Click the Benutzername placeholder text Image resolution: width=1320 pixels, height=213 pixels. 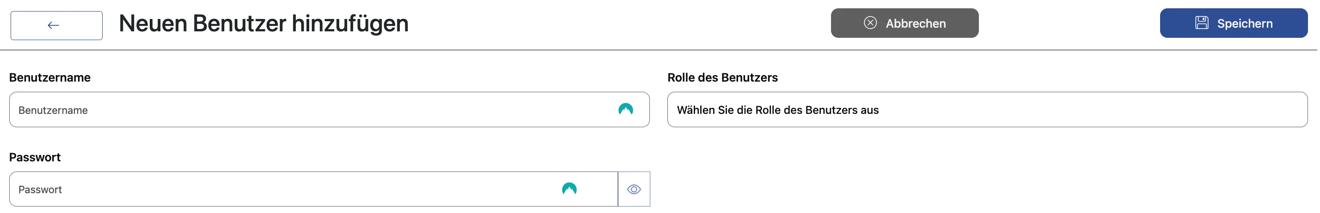(x=53, y=110)
